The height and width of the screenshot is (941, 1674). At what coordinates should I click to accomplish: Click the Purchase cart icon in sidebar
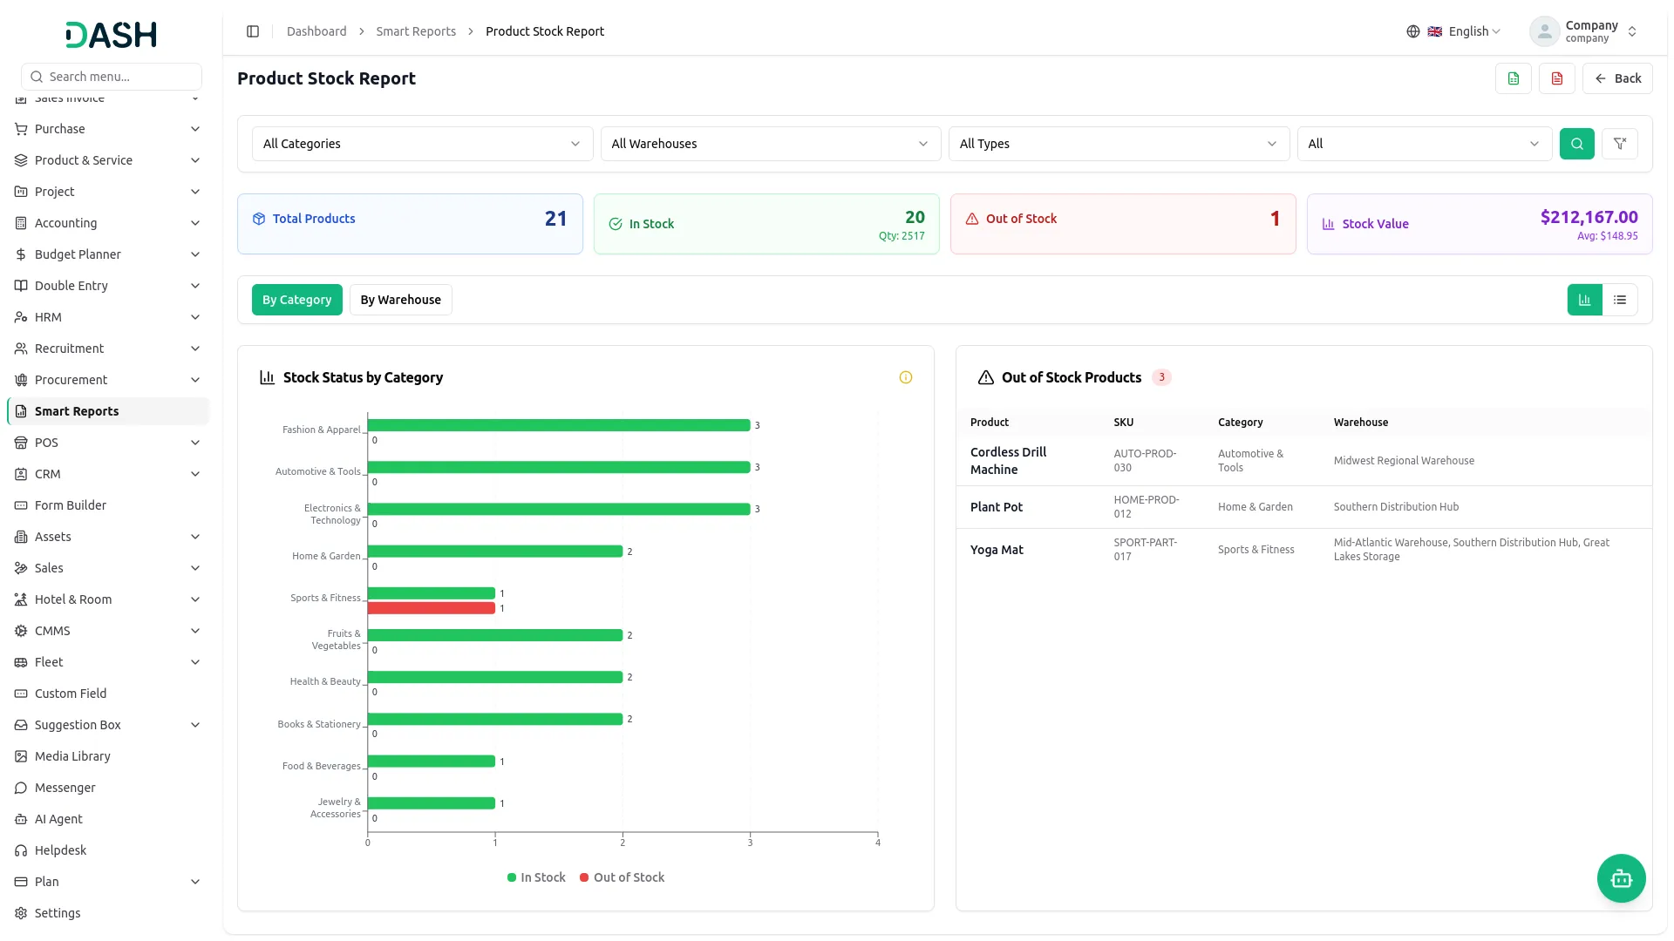(x=21, y=129)
